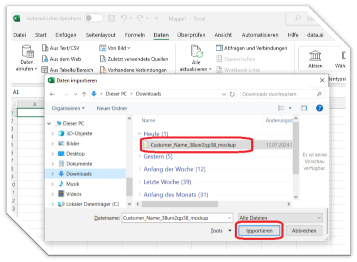Expand the Letzte Woche (39) group
This screenshot has width=357, height=262.
167,182
